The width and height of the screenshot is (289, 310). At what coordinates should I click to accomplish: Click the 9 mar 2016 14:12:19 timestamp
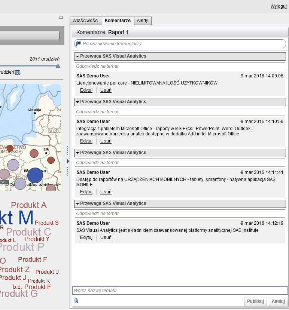(262, 223)
